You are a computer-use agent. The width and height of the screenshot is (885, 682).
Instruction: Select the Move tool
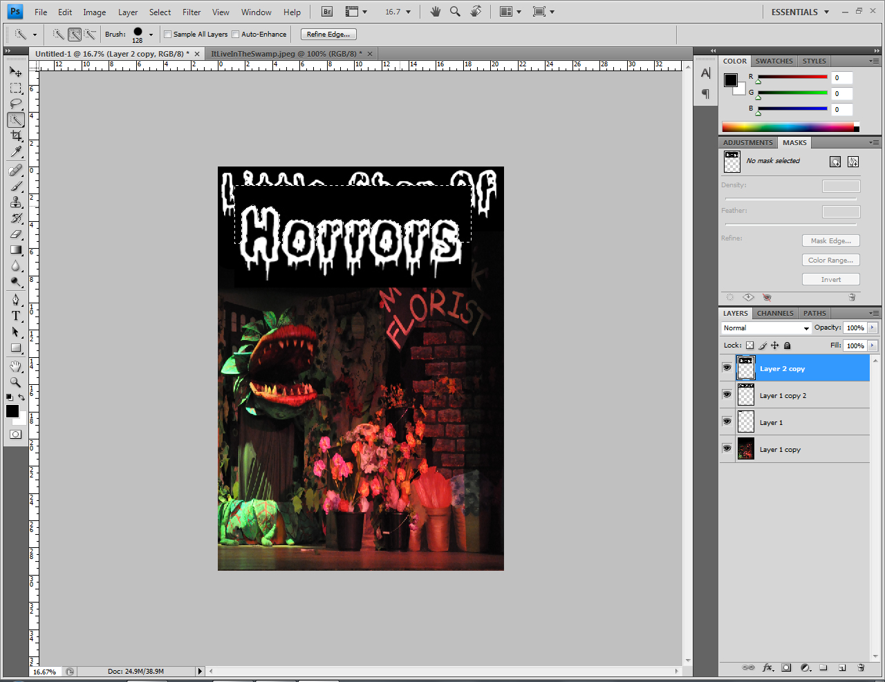click(x=16, y=71)
